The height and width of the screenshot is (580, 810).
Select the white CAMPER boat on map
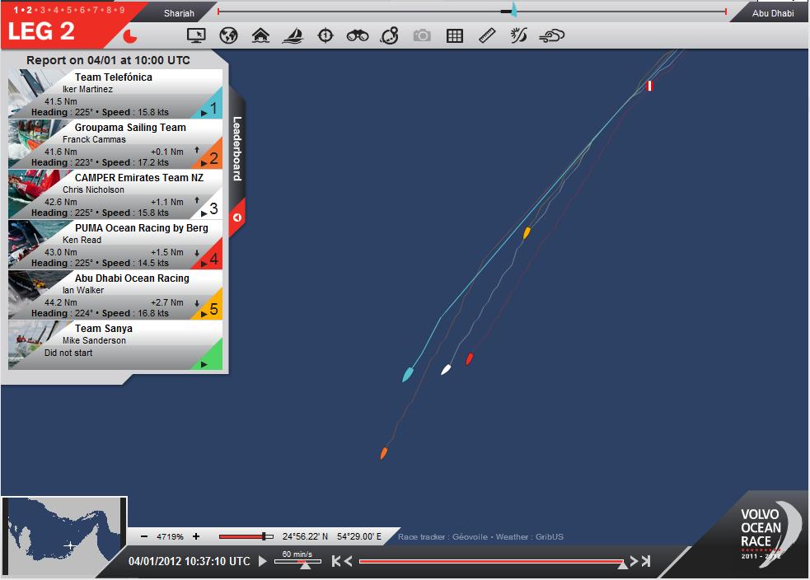click(446, 369)
